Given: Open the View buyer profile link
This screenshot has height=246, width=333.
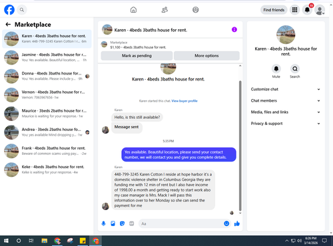Looking at the screenshot, I should click(x=184, y=101).
